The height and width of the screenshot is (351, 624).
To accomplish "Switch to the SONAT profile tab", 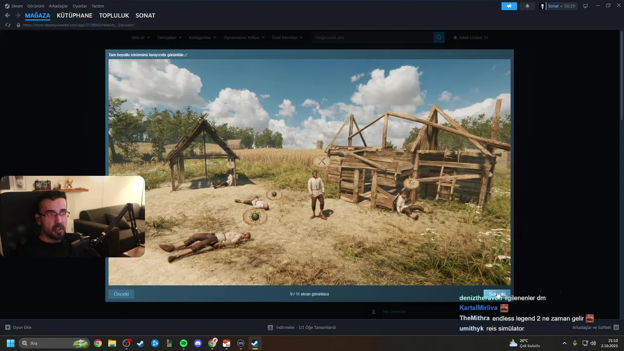I will coord(145,16).
